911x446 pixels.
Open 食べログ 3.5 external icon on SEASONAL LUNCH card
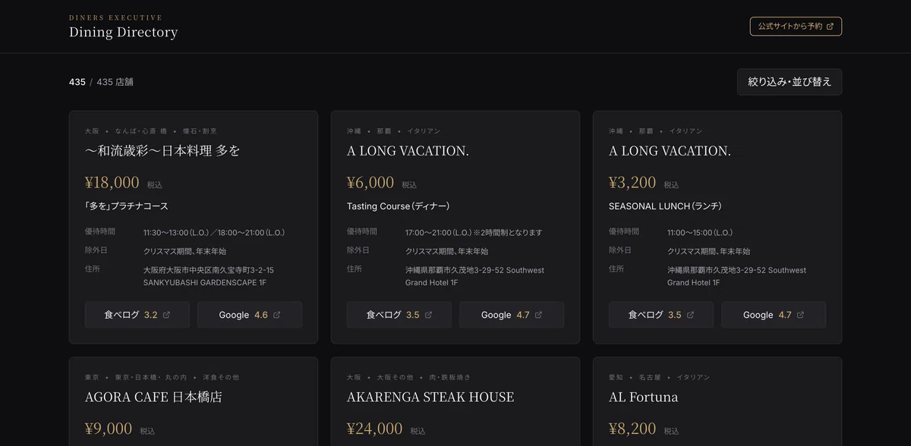(x=691, y=315)
